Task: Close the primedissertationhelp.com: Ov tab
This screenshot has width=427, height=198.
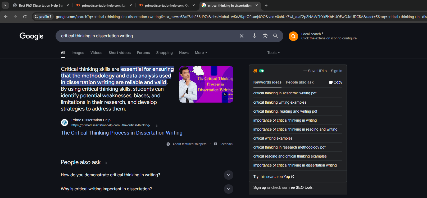Action: point(194,5)
